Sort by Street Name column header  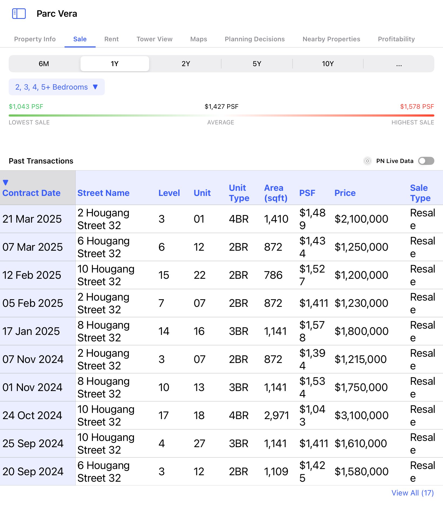pos(103,193)
